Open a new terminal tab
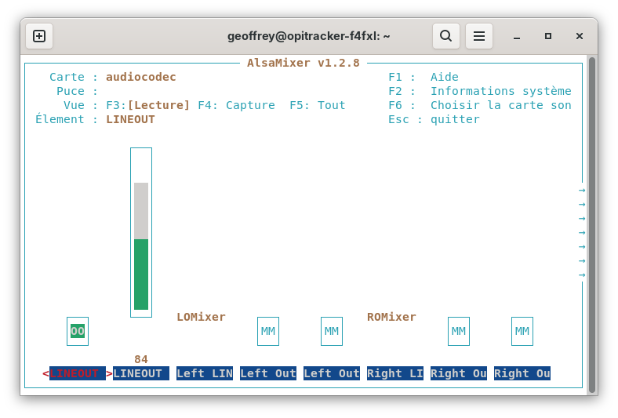Viewport: 618px width, 418px height. (39, 36)
